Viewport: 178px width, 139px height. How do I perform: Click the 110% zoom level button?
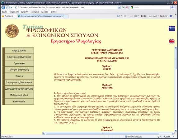tap(167, 137)
